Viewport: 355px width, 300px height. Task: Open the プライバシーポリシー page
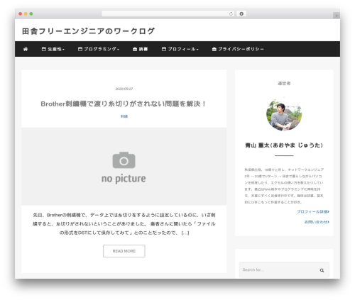238,49
